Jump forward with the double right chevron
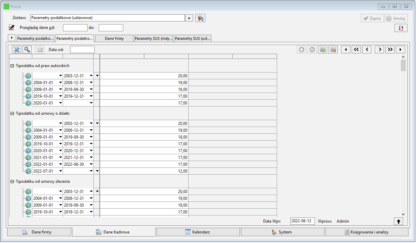 point(390,50)
